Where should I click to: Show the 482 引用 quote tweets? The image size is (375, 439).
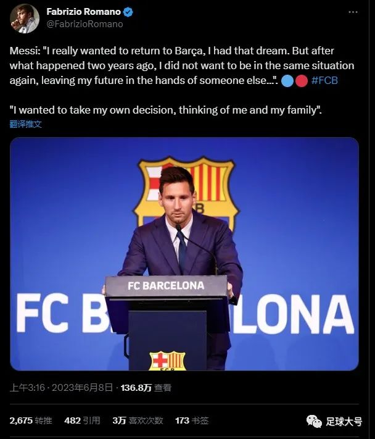82,420
